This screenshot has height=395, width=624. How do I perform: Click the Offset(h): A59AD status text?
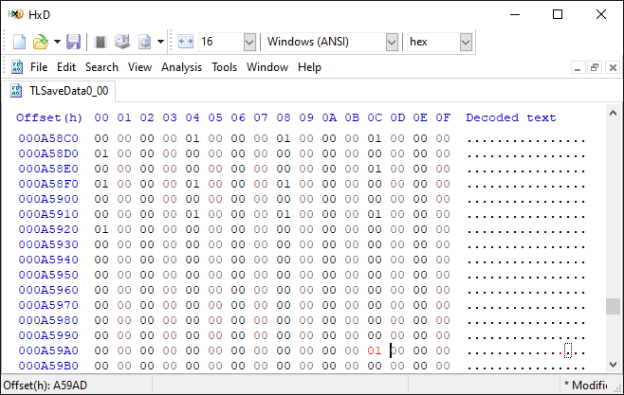(x=45, y=386)
